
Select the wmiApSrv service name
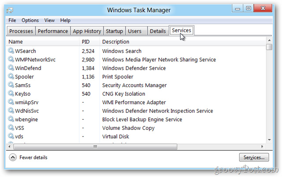[x=26, y=102]
